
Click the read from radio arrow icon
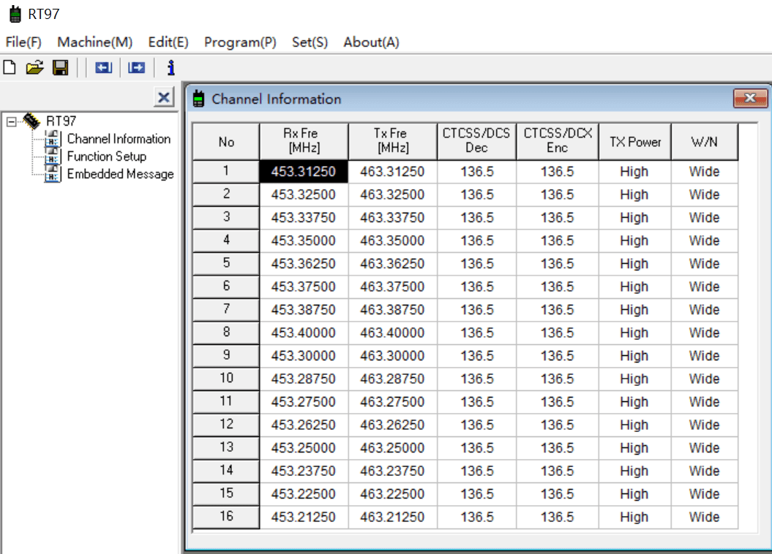point(103,68)
